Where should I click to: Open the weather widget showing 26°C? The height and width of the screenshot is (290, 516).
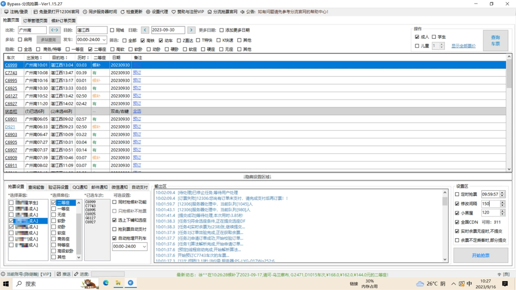coord(431,284)
